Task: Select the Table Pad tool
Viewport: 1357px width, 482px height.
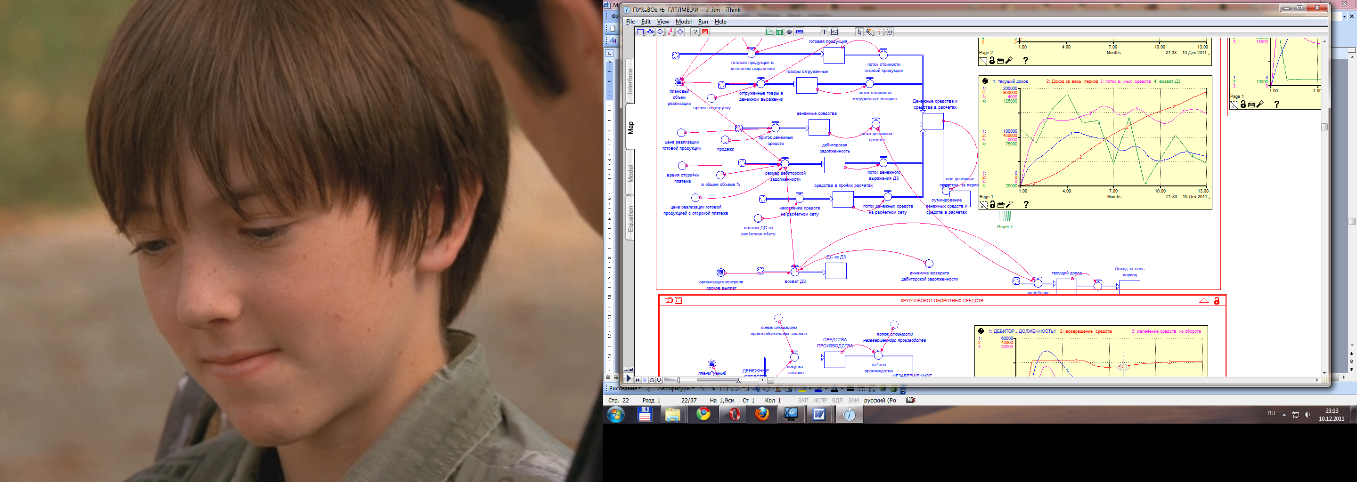Action: 780,32
